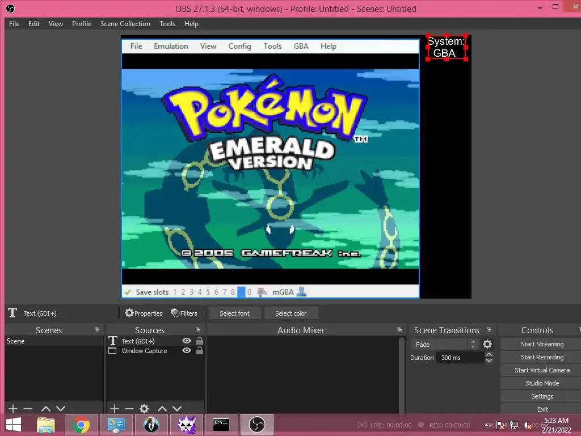Enable Studio Mode
Image resolution: width=581 pixels, height=436 pixels.
542,383
